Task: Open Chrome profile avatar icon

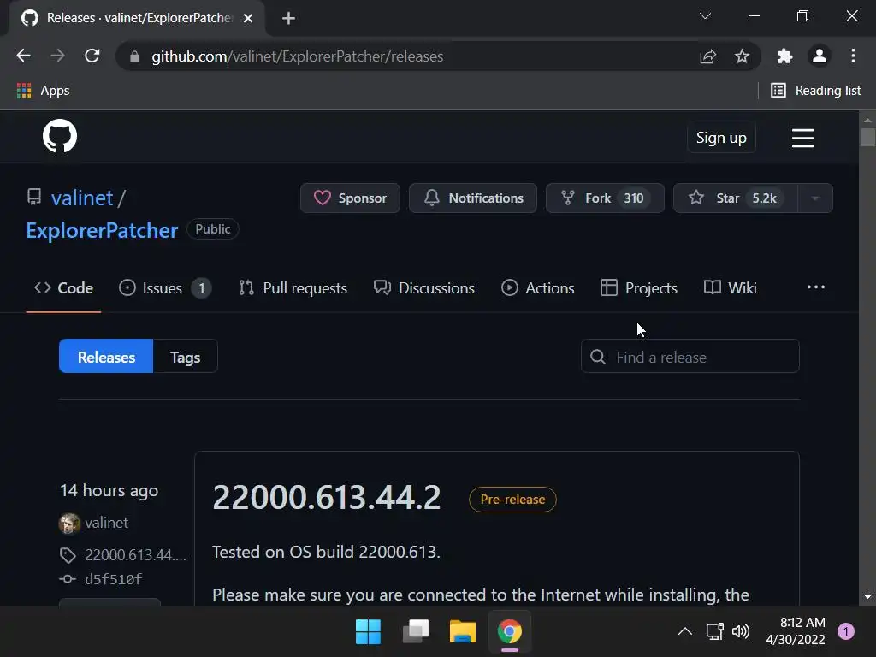Action: click(819, 56)
